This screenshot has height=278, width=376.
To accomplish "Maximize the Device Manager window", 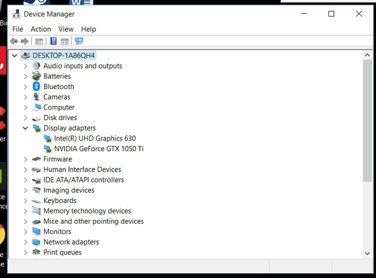I will 331,13.
